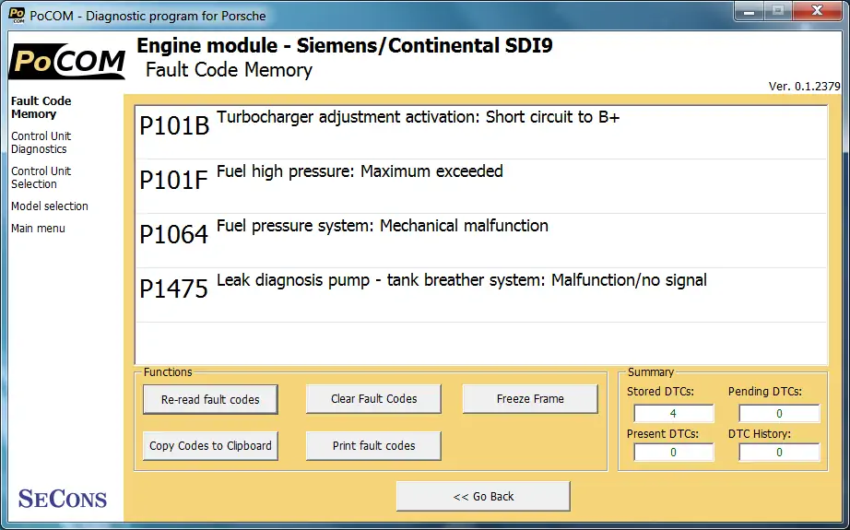Click the PoCOM logo image
The image size is (850, 530).
tap(67, 61)
